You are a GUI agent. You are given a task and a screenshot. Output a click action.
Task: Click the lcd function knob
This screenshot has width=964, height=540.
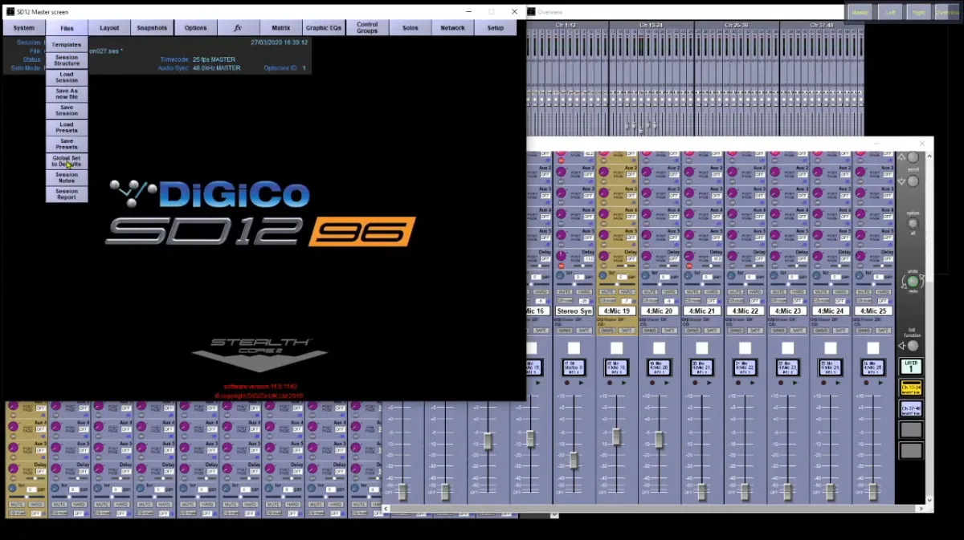pos(913,345)
